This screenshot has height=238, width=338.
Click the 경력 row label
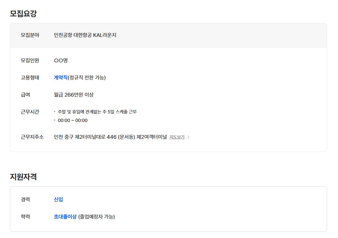pyautogui.click(x=25, y=199)
